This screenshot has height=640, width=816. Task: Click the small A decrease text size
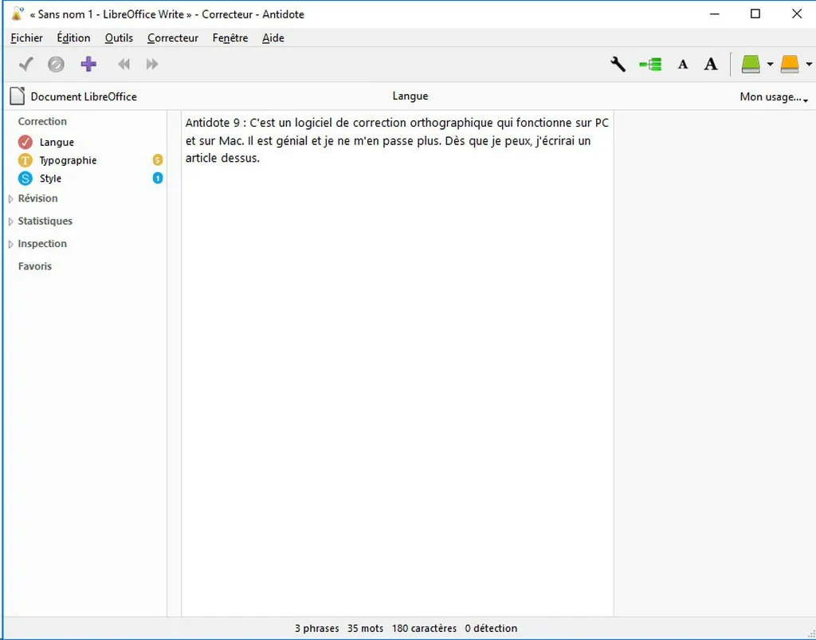683,65
